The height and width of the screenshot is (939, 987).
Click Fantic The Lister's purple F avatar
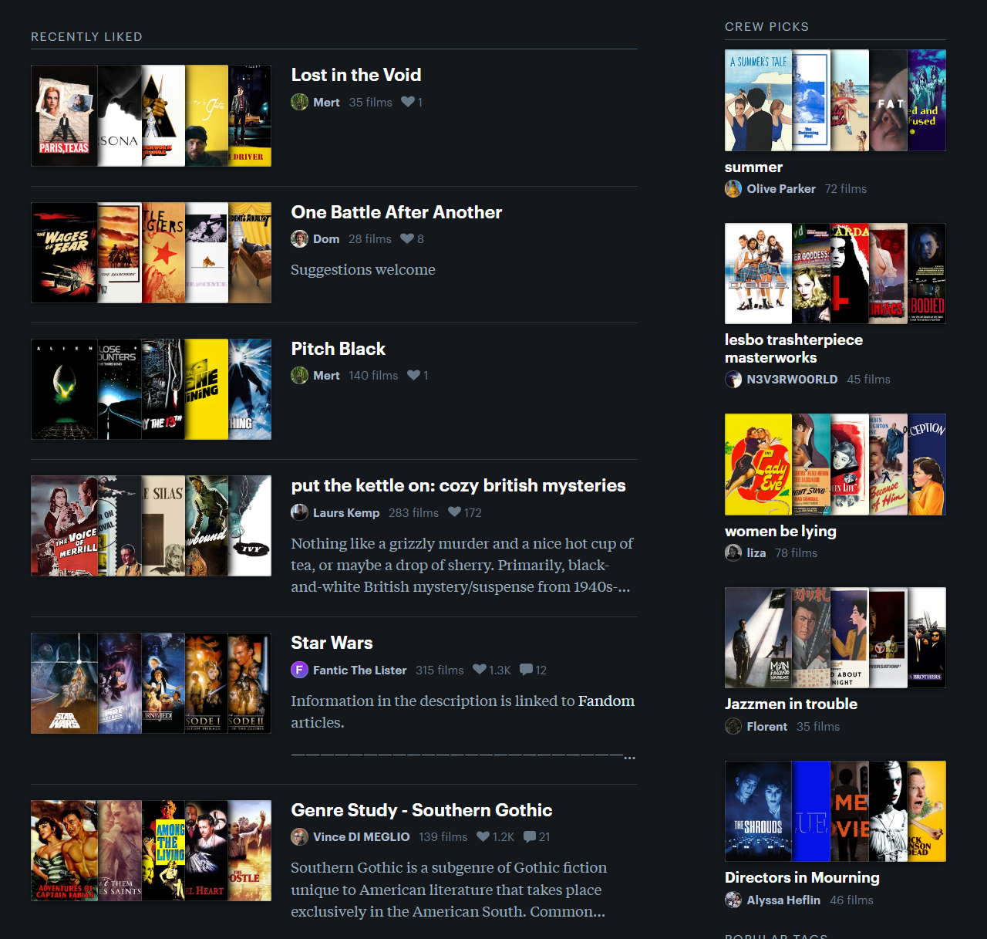click(299, 670)
